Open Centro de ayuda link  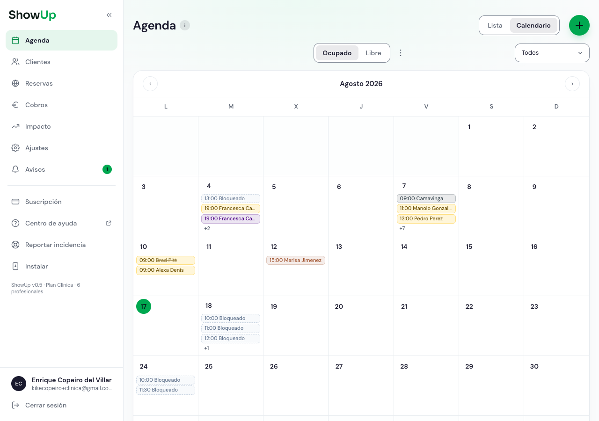61,223
